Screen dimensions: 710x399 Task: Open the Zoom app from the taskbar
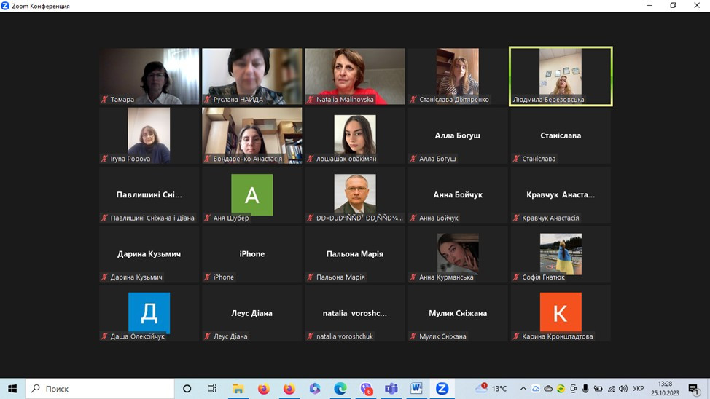442,389
